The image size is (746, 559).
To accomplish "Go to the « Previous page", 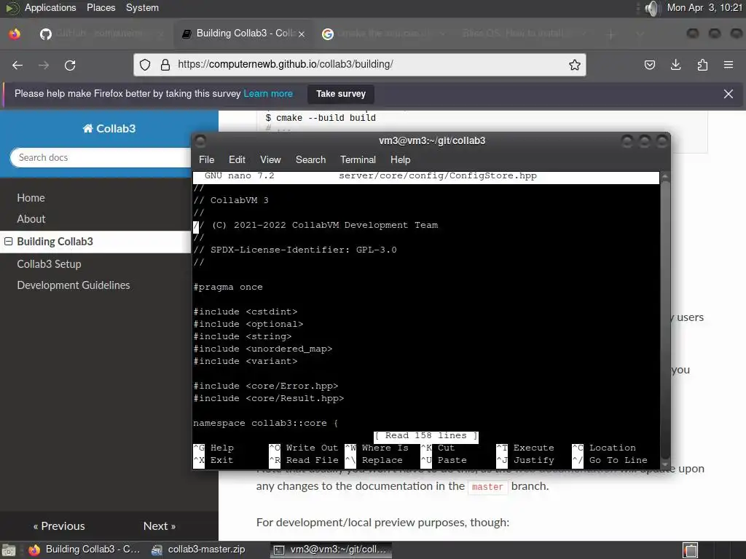I will [x=59, y=526].
